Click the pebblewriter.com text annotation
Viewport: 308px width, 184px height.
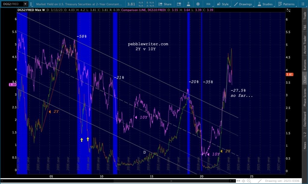[x=148, y=44]
